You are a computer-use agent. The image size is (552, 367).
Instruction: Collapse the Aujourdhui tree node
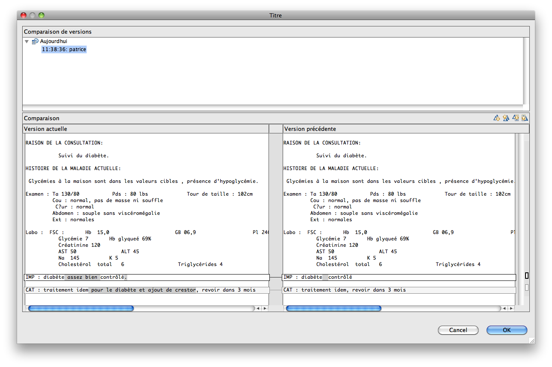(x=27, y=41)
